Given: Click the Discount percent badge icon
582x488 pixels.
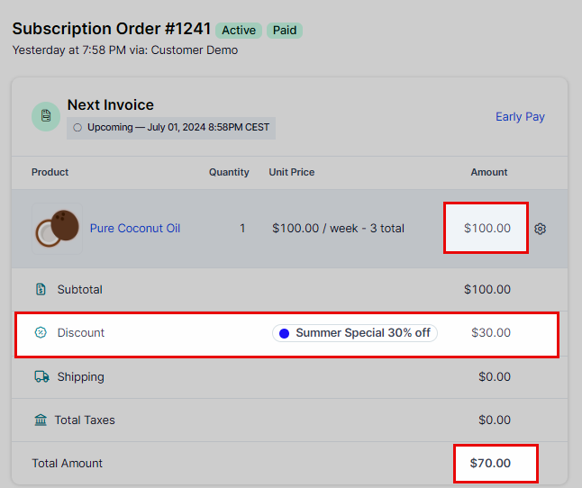Looking at the screenshot, I should (41, 332).
